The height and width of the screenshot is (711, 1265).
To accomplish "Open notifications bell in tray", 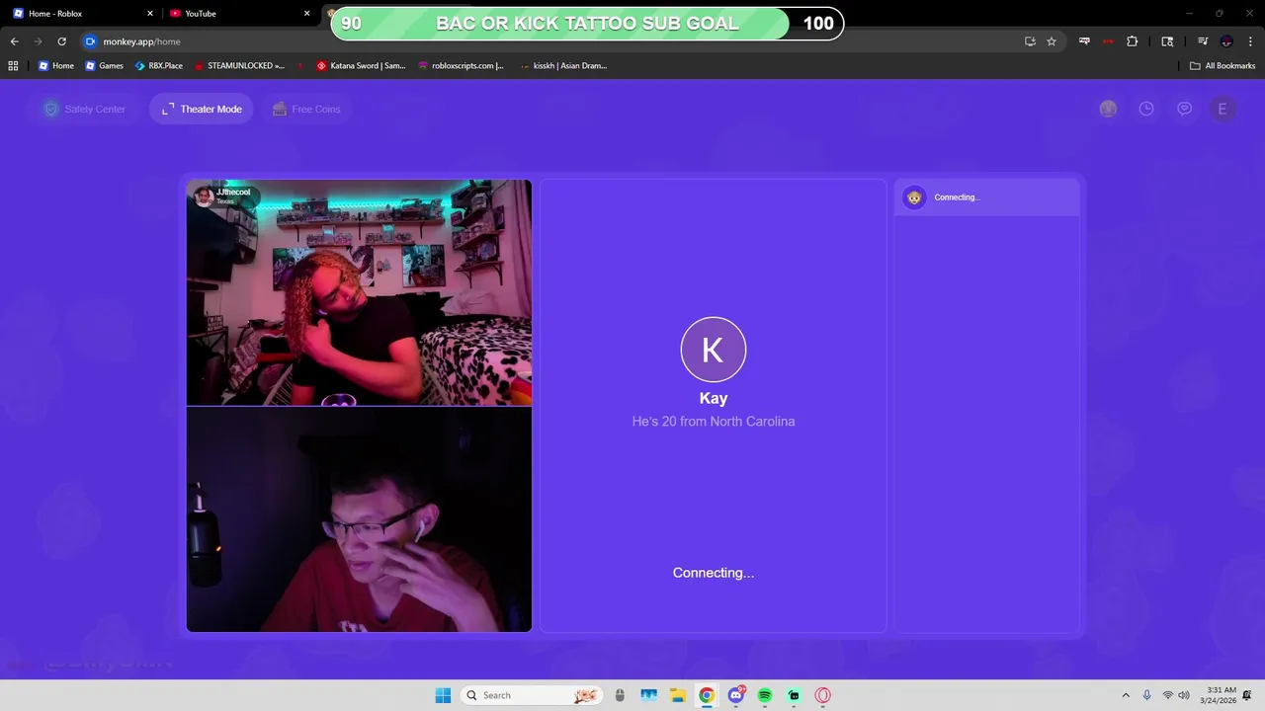I will (x=1247, y=695).
